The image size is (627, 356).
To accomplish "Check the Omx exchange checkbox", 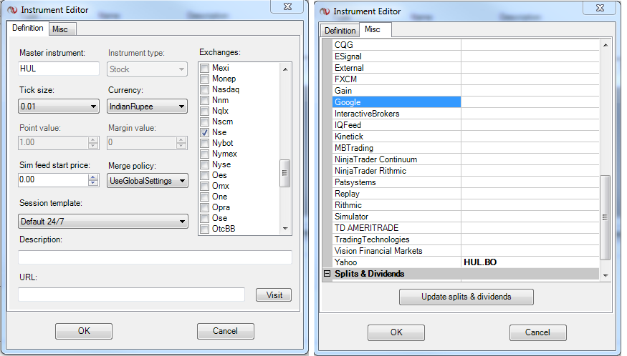I will (205, 186).
